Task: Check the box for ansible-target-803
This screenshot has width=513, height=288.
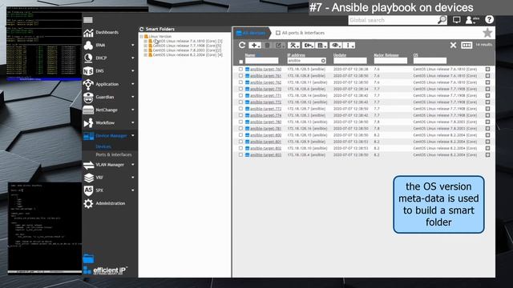Action: (240, 154)
